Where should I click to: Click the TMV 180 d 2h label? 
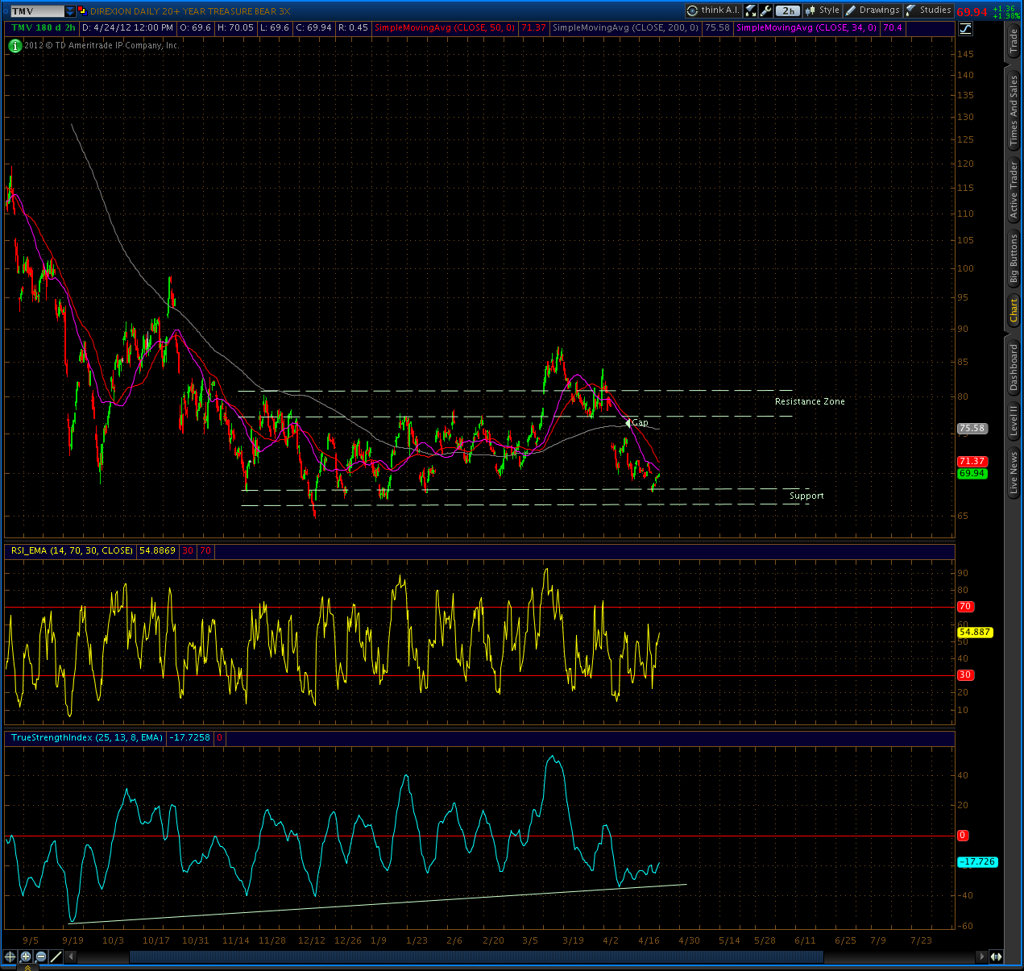[x=44, y=28]
